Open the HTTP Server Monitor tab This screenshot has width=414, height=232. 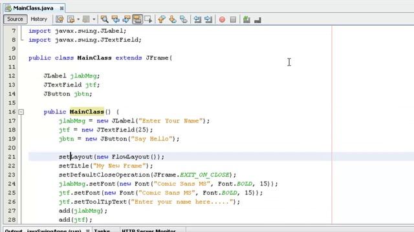pos(149,231)
